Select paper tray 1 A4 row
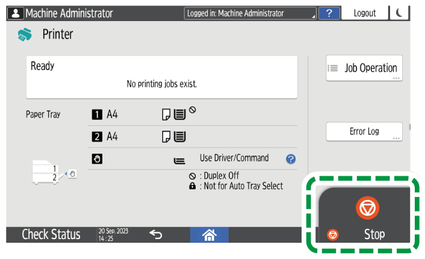The width and height of the screenshot is (425, 259). [x=192, y=114]
